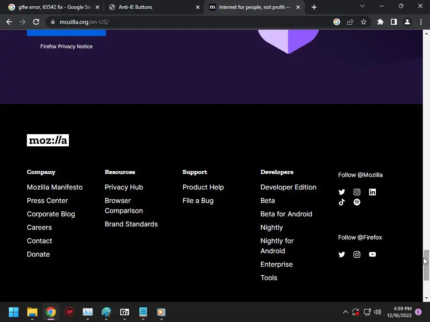Open the Notepad taskbar icon

point(143,312)
